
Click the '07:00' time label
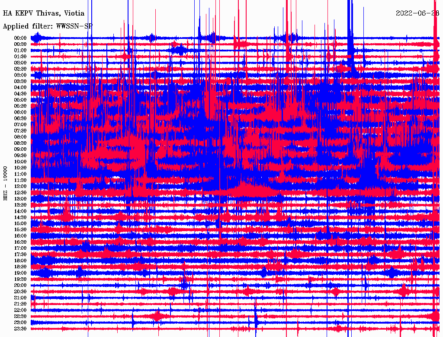(x=20, y=124)
